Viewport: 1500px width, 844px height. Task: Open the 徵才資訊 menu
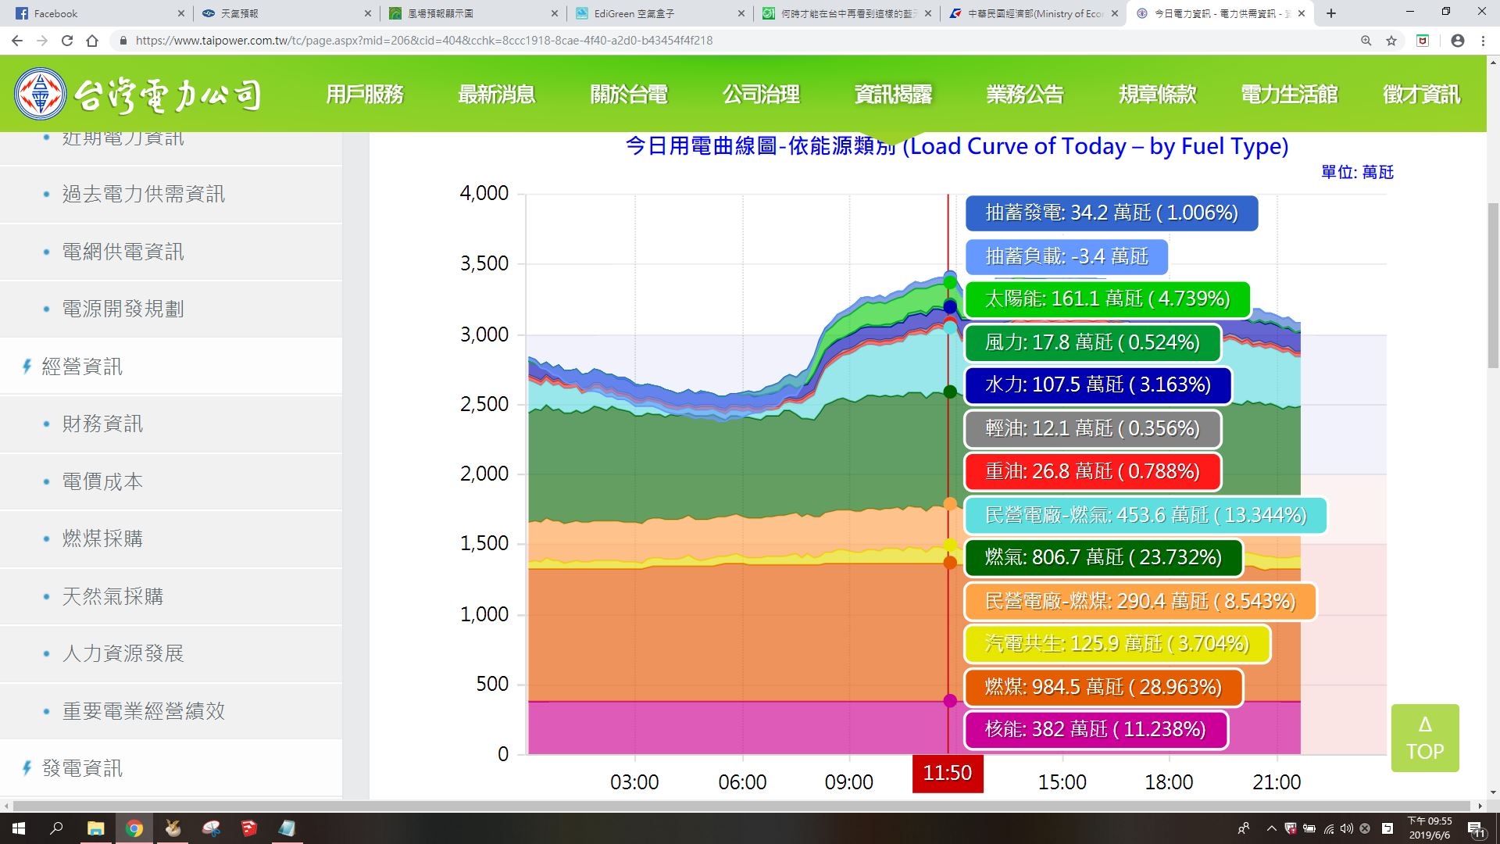(1421, 95)
